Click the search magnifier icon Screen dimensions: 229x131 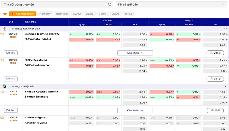click(x=110, y=5)
